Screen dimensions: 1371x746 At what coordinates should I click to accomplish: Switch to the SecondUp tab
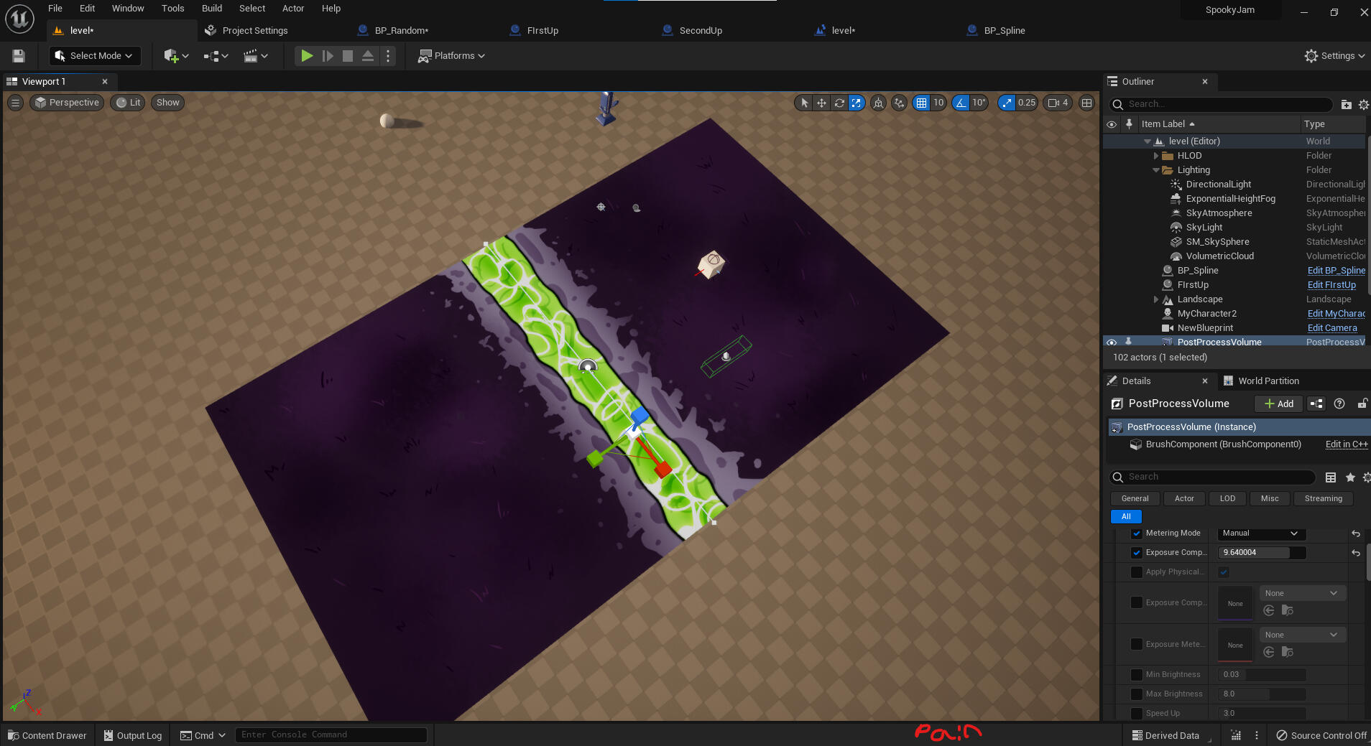[701, 30]
